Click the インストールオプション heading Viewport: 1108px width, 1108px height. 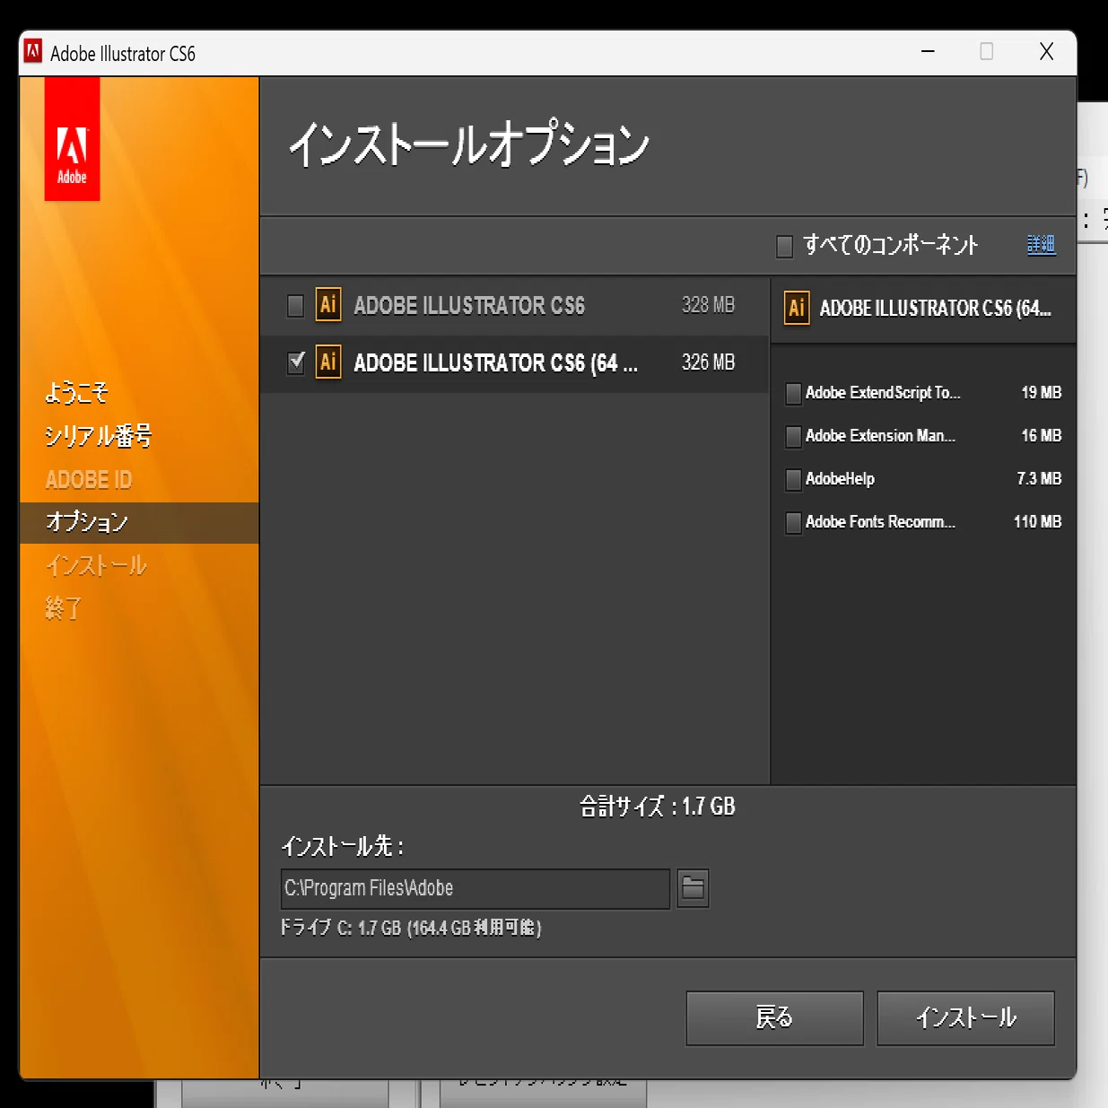click(468, 144)
